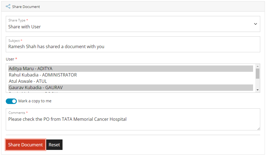Click the "Subject" field label
Image resolution: width=266 pixels, height=159 pixels.
14,40
